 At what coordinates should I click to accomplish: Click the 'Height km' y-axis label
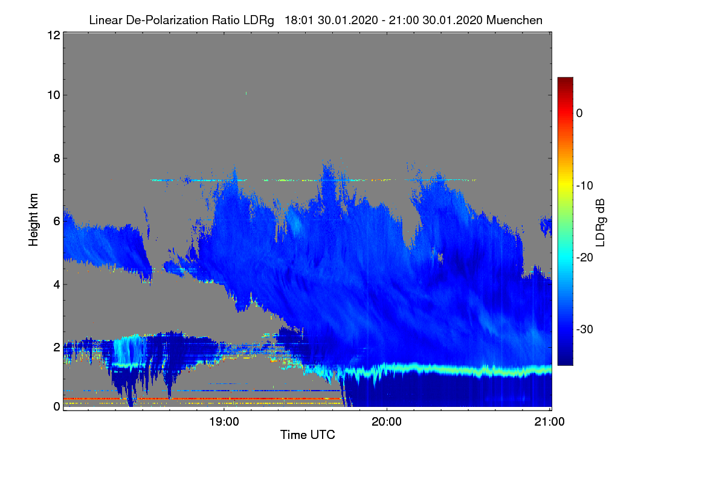[33, 220]
